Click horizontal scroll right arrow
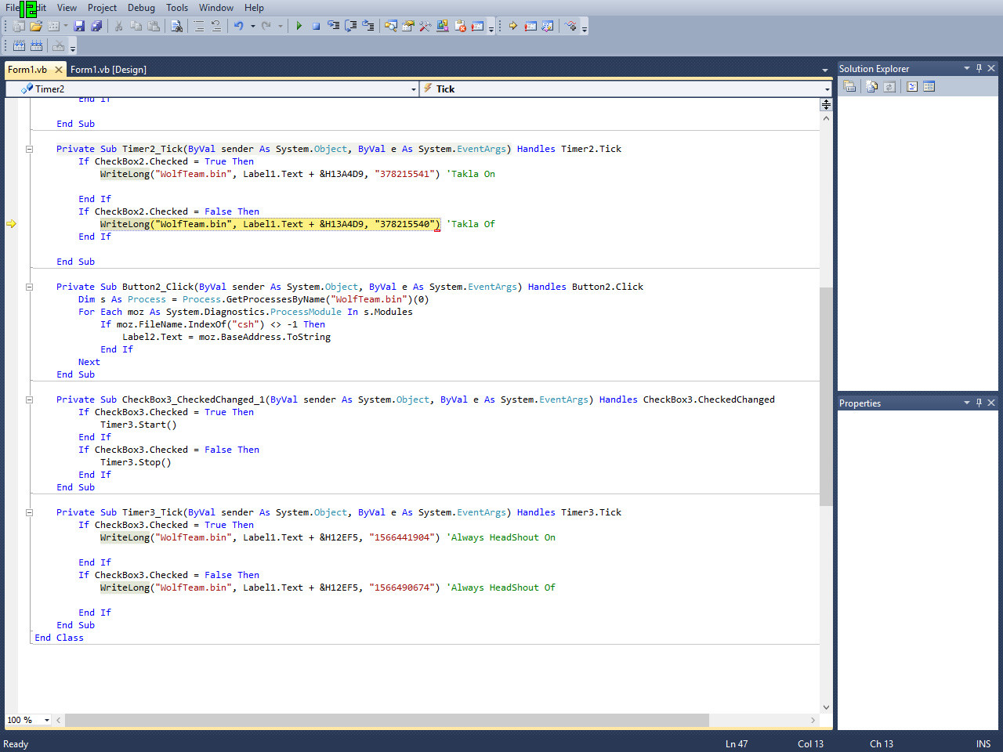 click(813, 720)
